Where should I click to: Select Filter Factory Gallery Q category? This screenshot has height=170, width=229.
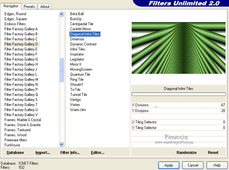21,95
